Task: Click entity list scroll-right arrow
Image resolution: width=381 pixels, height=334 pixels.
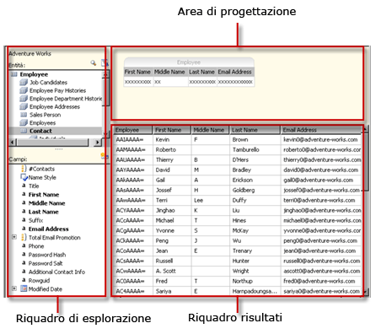Action: point(98,143)
